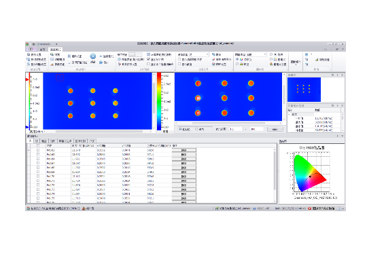Click the action button in first table row
The width and height of the screenshot is (367, 258).
183,150
